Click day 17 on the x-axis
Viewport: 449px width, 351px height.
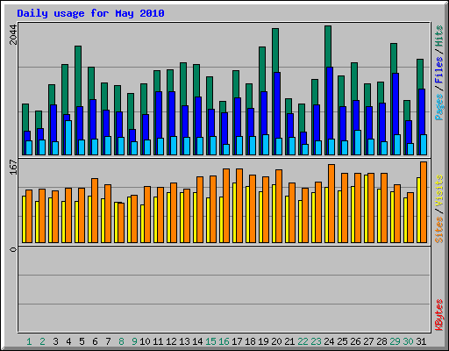click(237, 341)
